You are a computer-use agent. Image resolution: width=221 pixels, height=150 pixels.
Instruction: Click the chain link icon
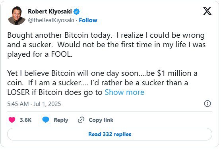tap(81, 120)
